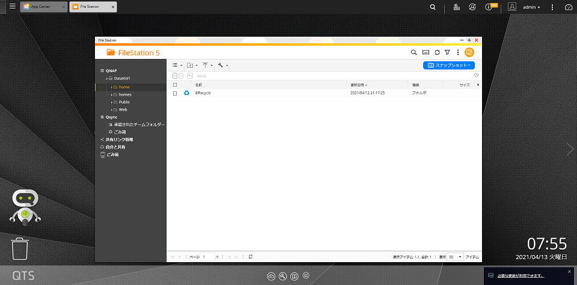Add folder to favorites with heart icon
Viewport: 577px width, 285px height.
476,76
